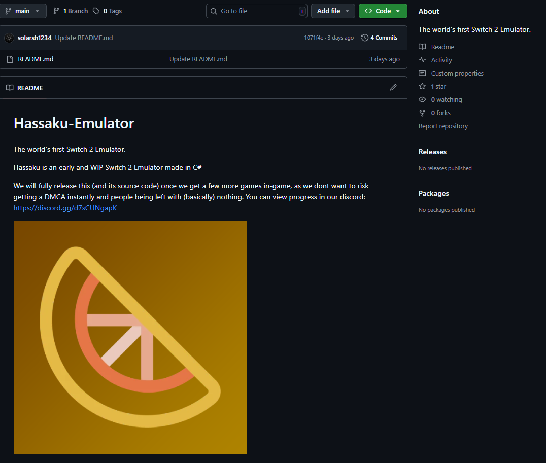This screenshot has width=546, height=463.
Task: Click the book icon on the README tab
Action: pos(10,88)
